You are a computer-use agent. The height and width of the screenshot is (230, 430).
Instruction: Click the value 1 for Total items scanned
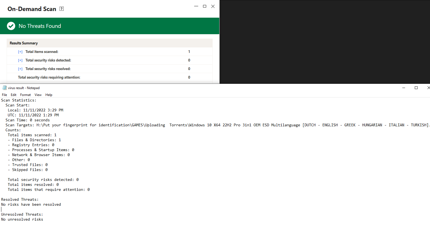(x=189, y=52)
